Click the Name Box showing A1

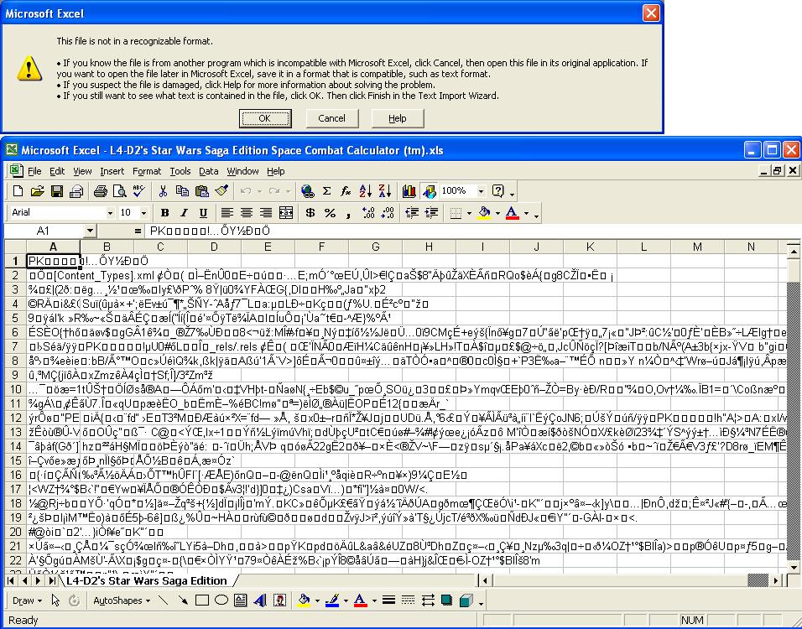[44, 231]
